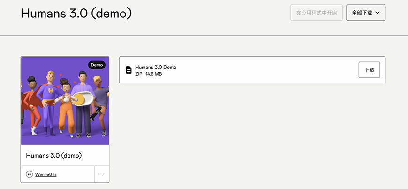Click the yellow H emblem on the superhero

point(51,91)
